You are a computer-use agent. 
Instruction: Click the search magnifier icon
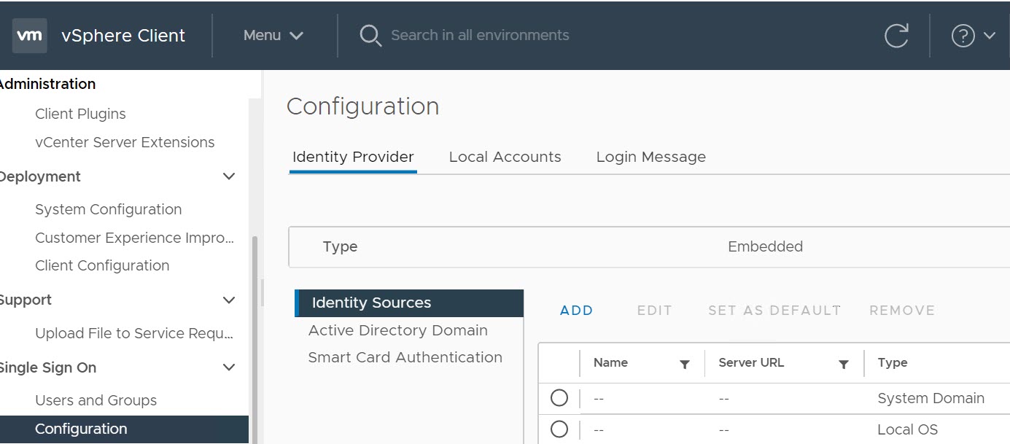point(370,36)
